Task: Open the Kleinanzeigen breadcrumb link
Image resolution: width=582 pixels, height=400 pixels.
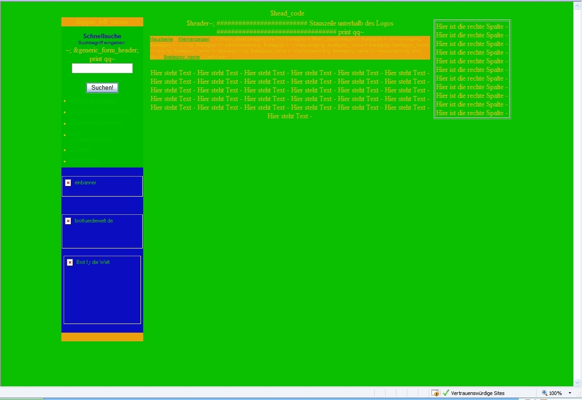Action: click(x=194, y=40)
